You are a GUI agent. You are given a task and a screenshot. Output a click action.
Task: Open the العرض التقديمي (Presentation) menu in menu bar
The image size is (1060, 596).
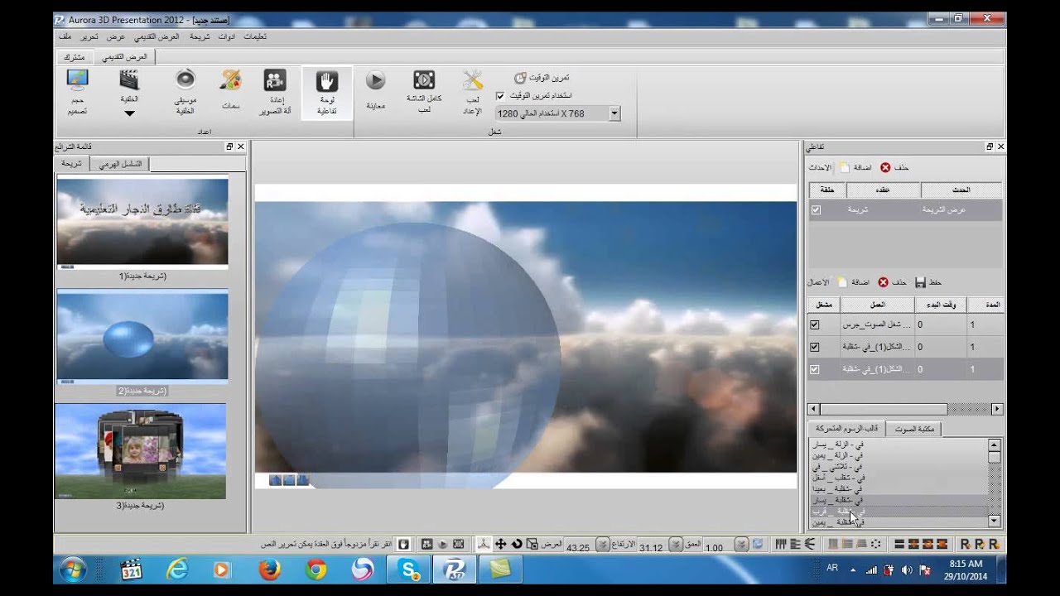click(x=157, y=36)
